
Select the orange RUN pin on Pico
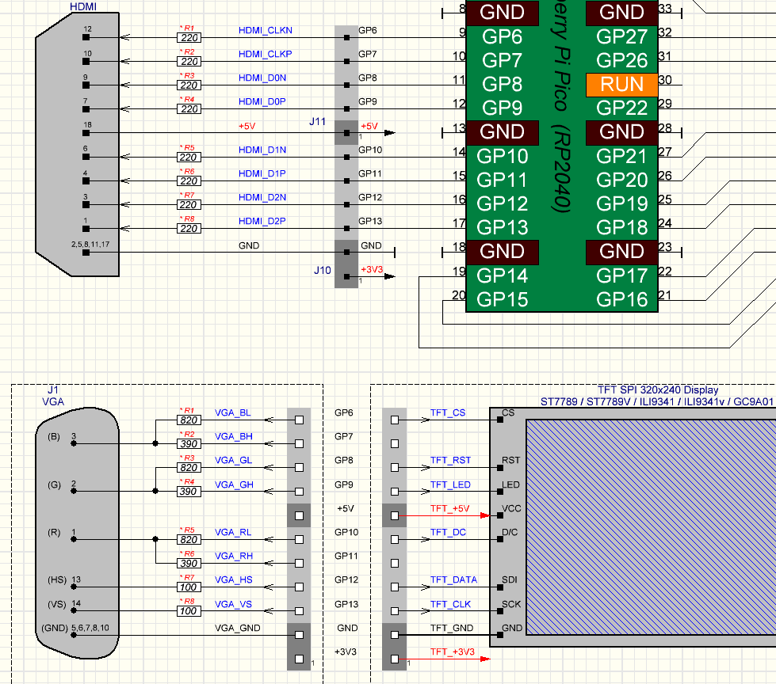621,85
